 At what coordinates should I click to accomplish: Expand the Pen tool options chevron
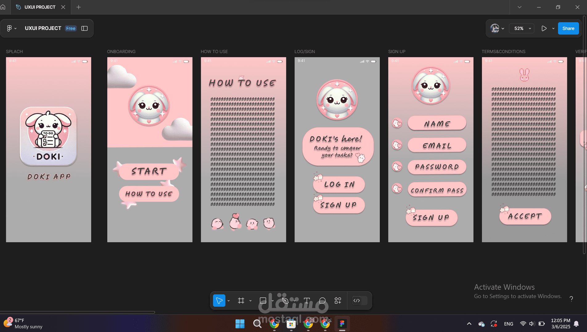click(294, 301)
